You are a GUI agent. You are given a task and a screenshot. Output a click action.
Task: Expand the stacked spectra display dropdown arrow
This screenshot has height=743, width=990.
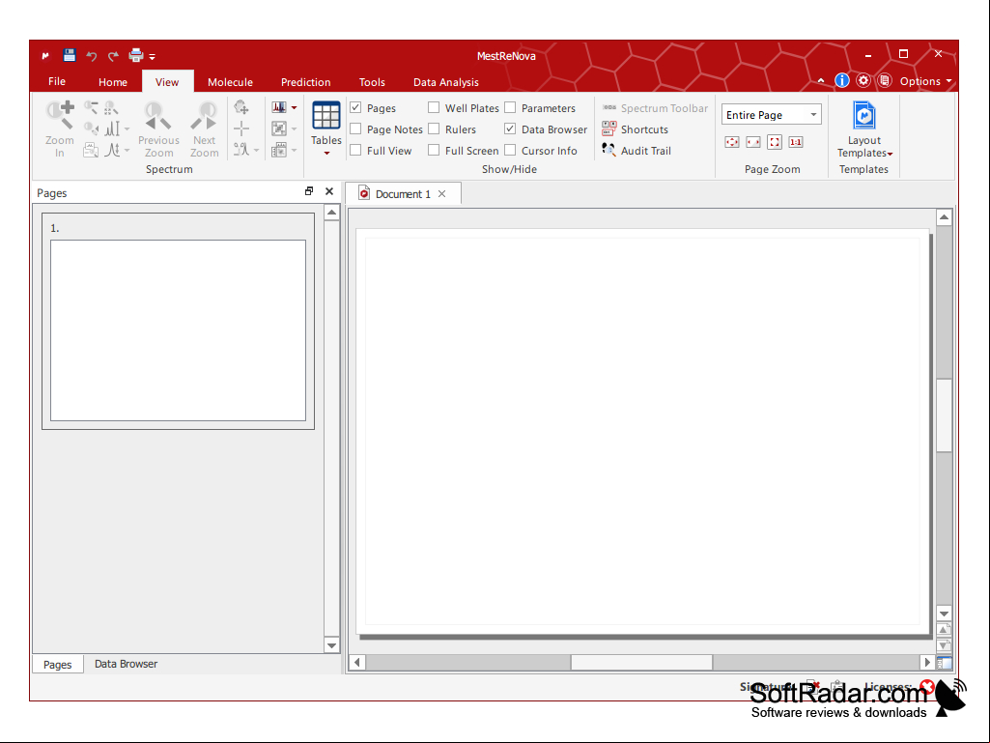(295, 107)
